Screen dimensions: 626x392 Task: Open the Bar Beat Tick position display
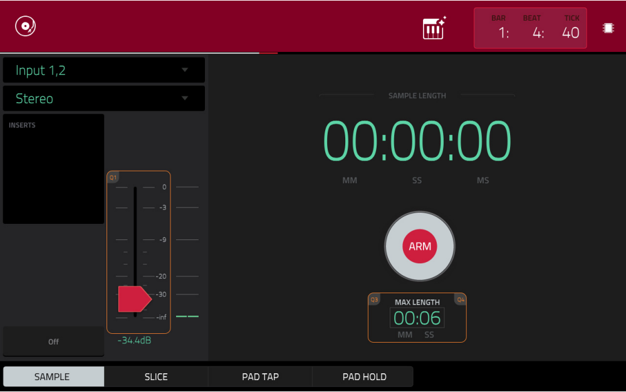point(530,28)
